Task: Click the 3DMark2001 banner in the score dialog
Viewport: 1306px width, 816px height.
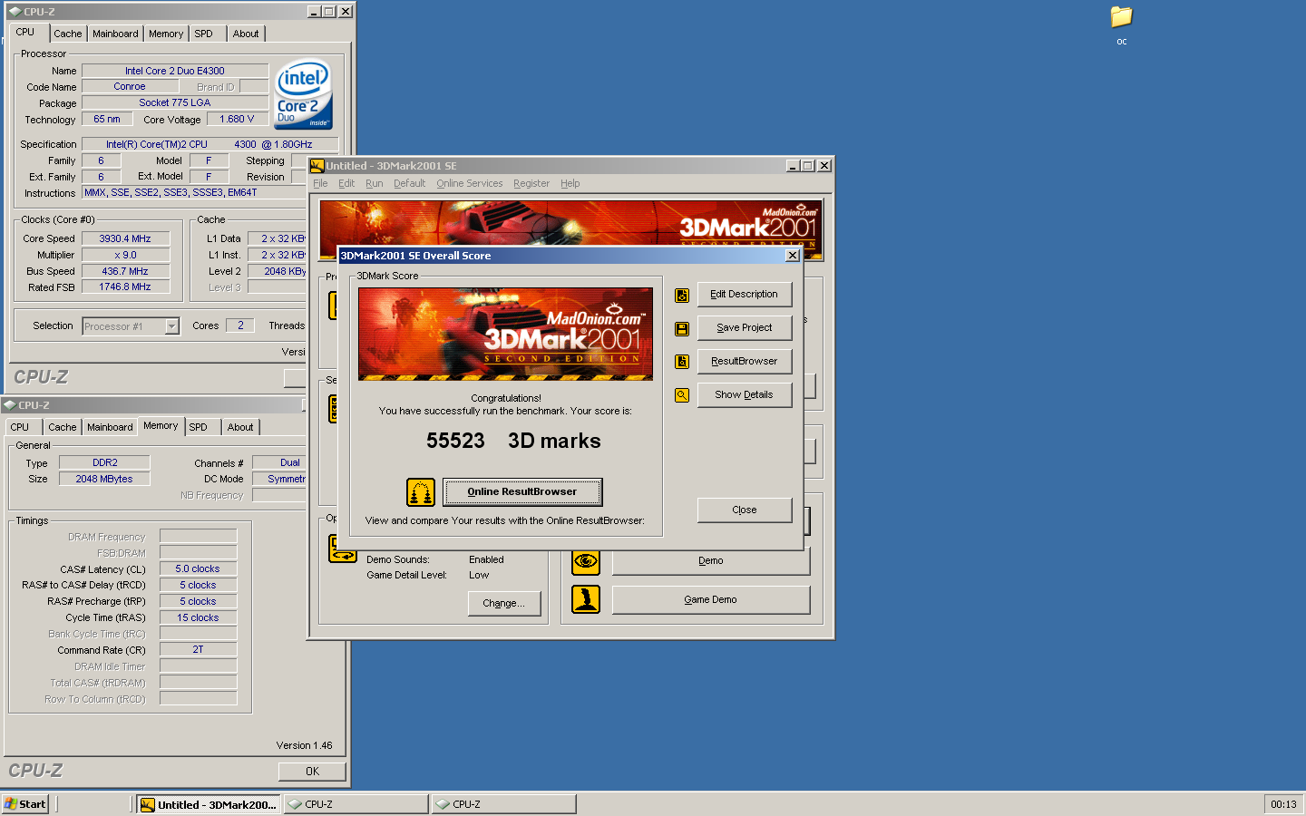Action: 505,334
